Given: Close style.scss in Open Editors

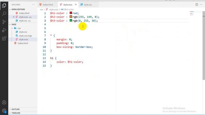Looking at the screenshot, I should pos(13,17).
